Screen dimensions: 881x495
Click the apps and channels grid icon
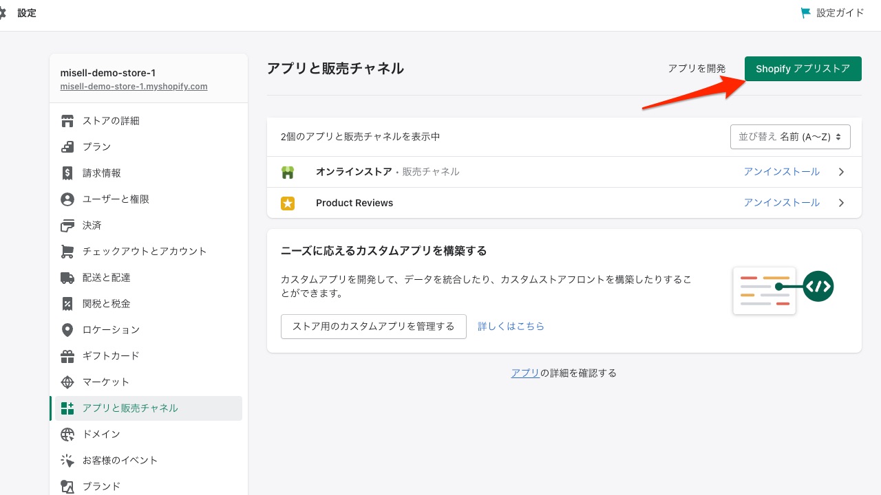click(x=67, y=408)
